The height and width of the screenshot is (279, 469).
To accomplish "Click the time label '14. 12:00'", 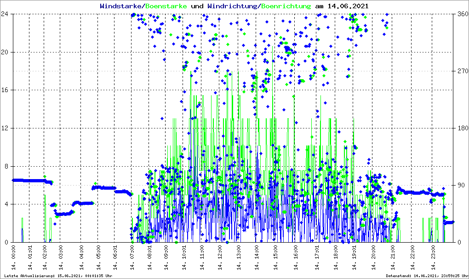I will tap(220, 257).
